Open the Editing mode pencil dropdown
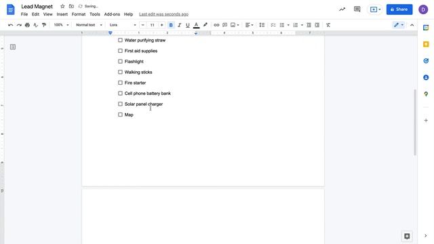The width and height of the screenshot is (434, 244). pyautogui.click(x=399, y=25)
